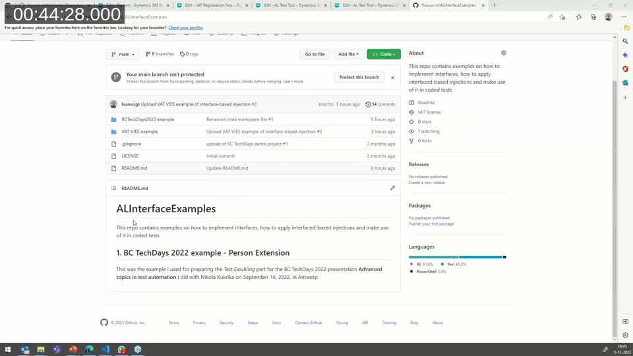Viewport: 633px width, 356px height.
Task: Open the LICENSE file
Action: tap(130, 156)
